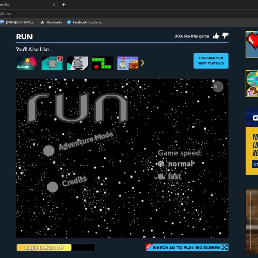Click This Game Is In 4000+ Playlists button
258x258 pixels.
click(211, 61)
